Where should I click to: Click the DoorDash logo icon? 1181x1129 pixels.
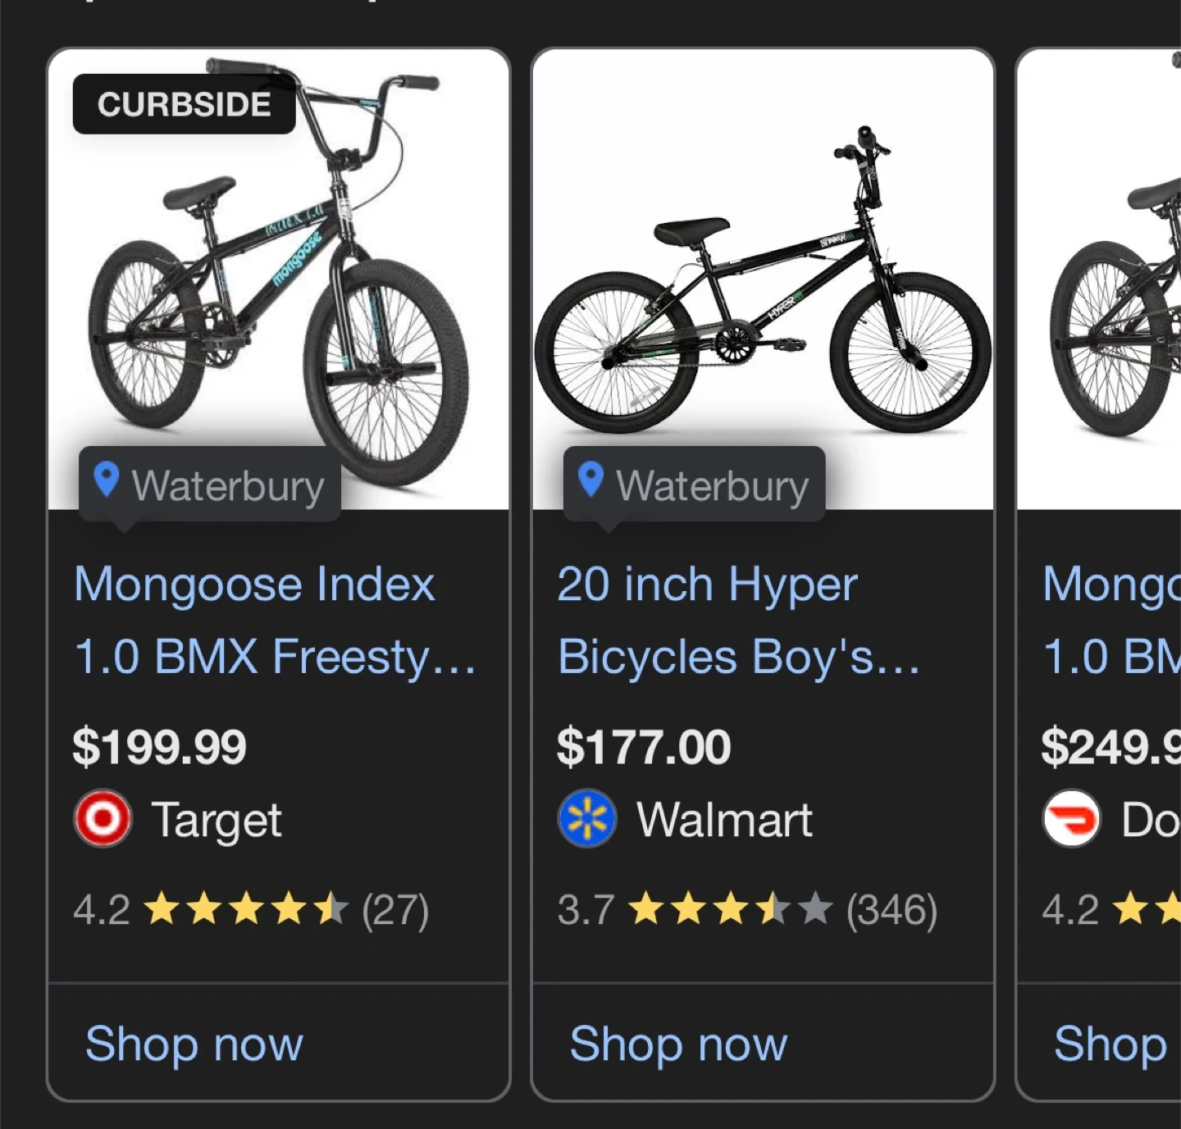pos(1071,818)
